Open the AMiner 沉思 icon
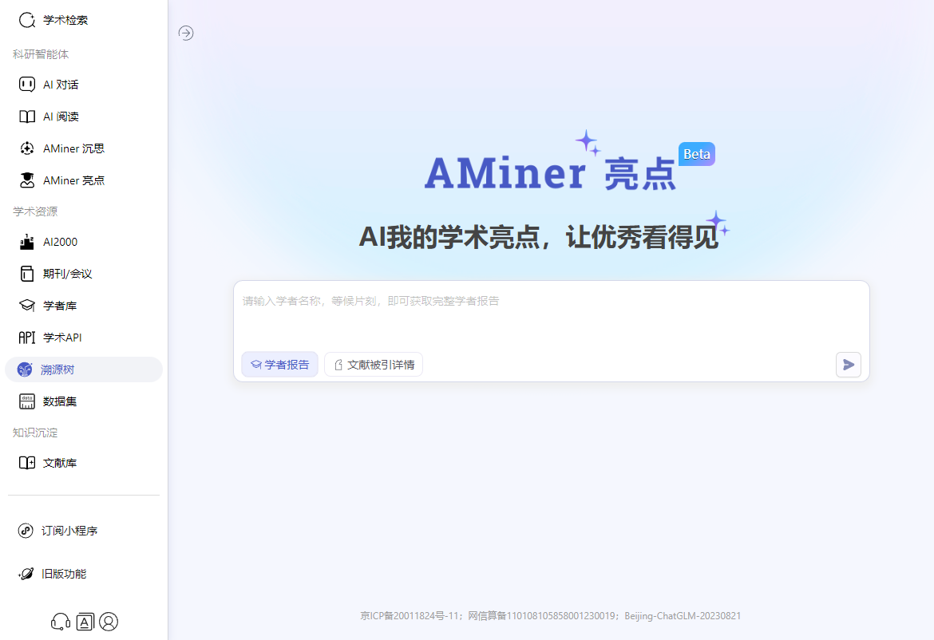Image resolution: width=934 pixels, height=640 pixels. click(27, 148)
